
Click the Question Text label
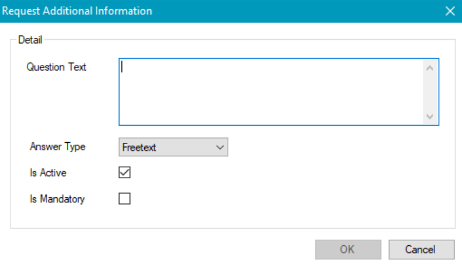56,67
